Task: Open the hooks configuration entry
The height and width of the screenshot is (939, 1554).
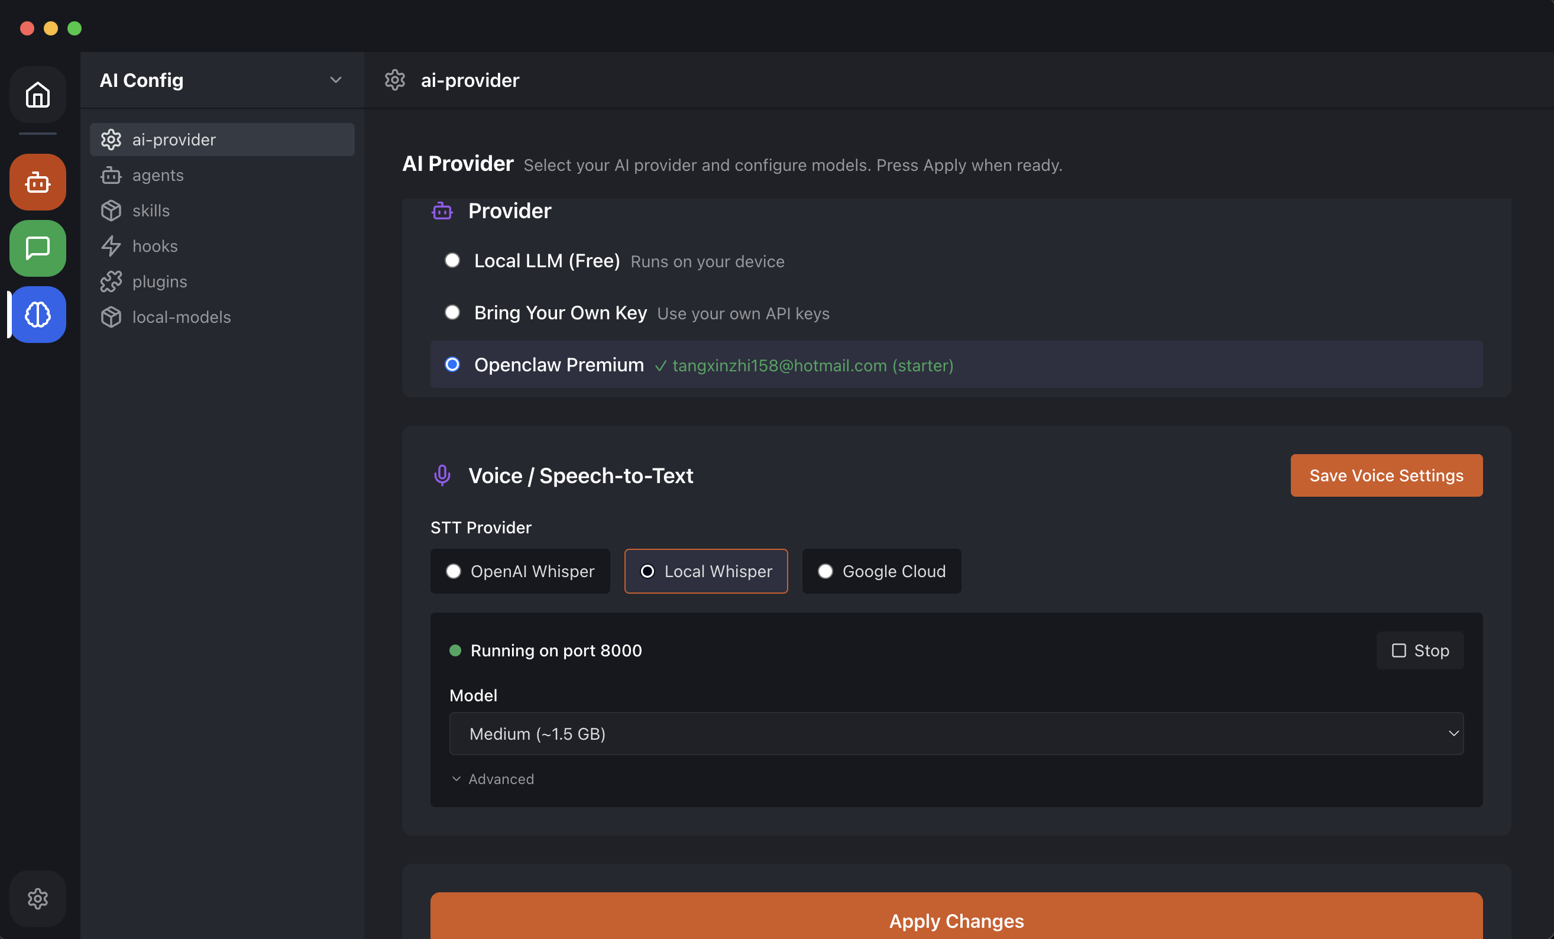Action: pos(154,246)
